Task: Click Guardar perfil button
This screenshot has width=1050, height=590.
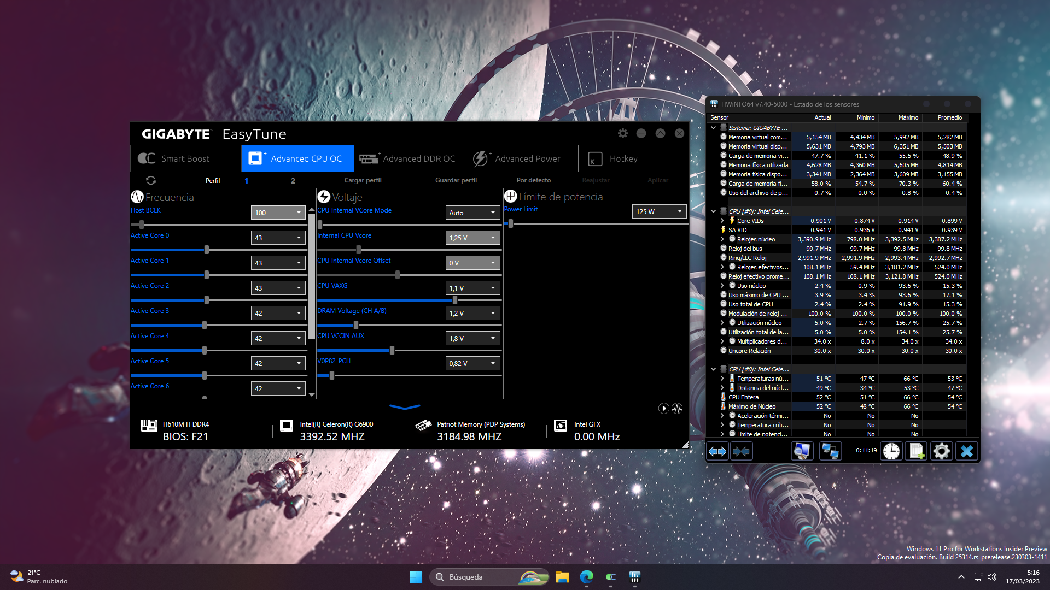Action: coord(456,179)
